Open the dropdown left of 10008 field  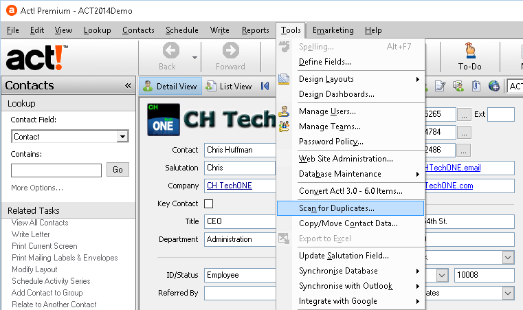(x=442, y=275)
